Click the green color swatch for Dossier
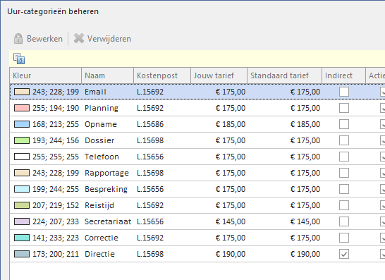 tap(22, 140)
